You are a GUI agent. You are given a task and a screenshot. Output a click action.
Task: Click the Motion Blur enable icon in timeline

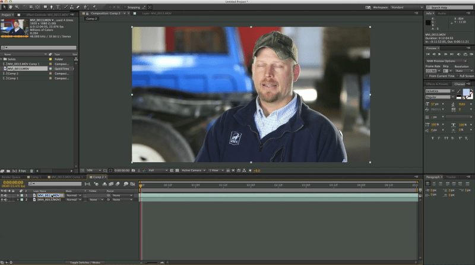point(118,184)
